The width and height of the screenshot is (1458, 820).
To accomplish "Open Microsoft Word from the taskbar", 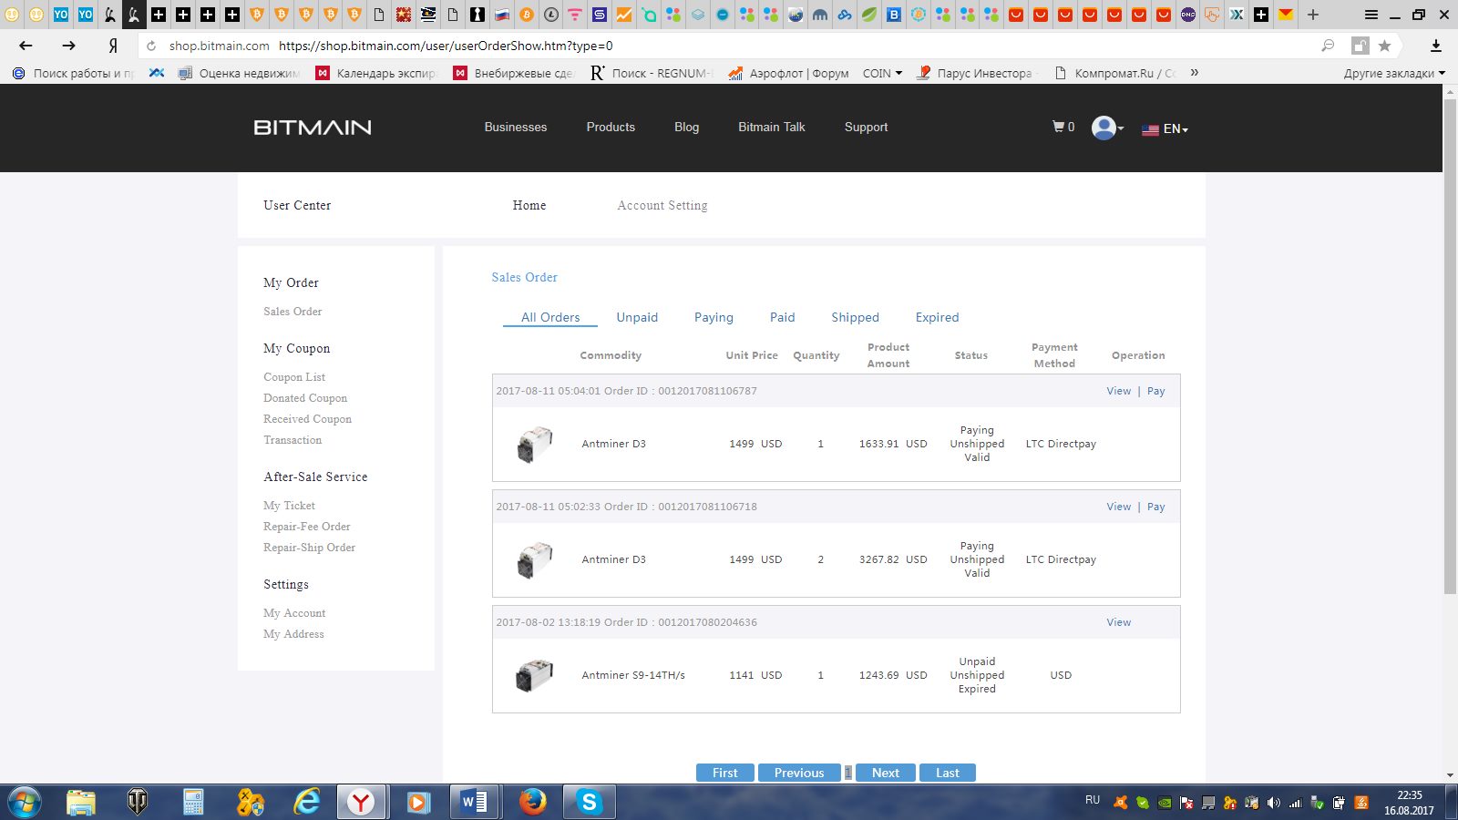I will (475, 802).
